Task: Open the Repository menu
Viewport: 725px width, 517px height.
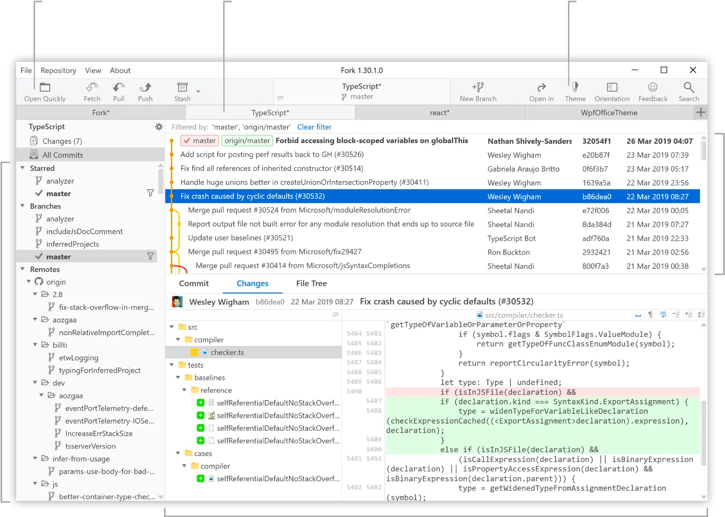Action: tap(58, 70)
